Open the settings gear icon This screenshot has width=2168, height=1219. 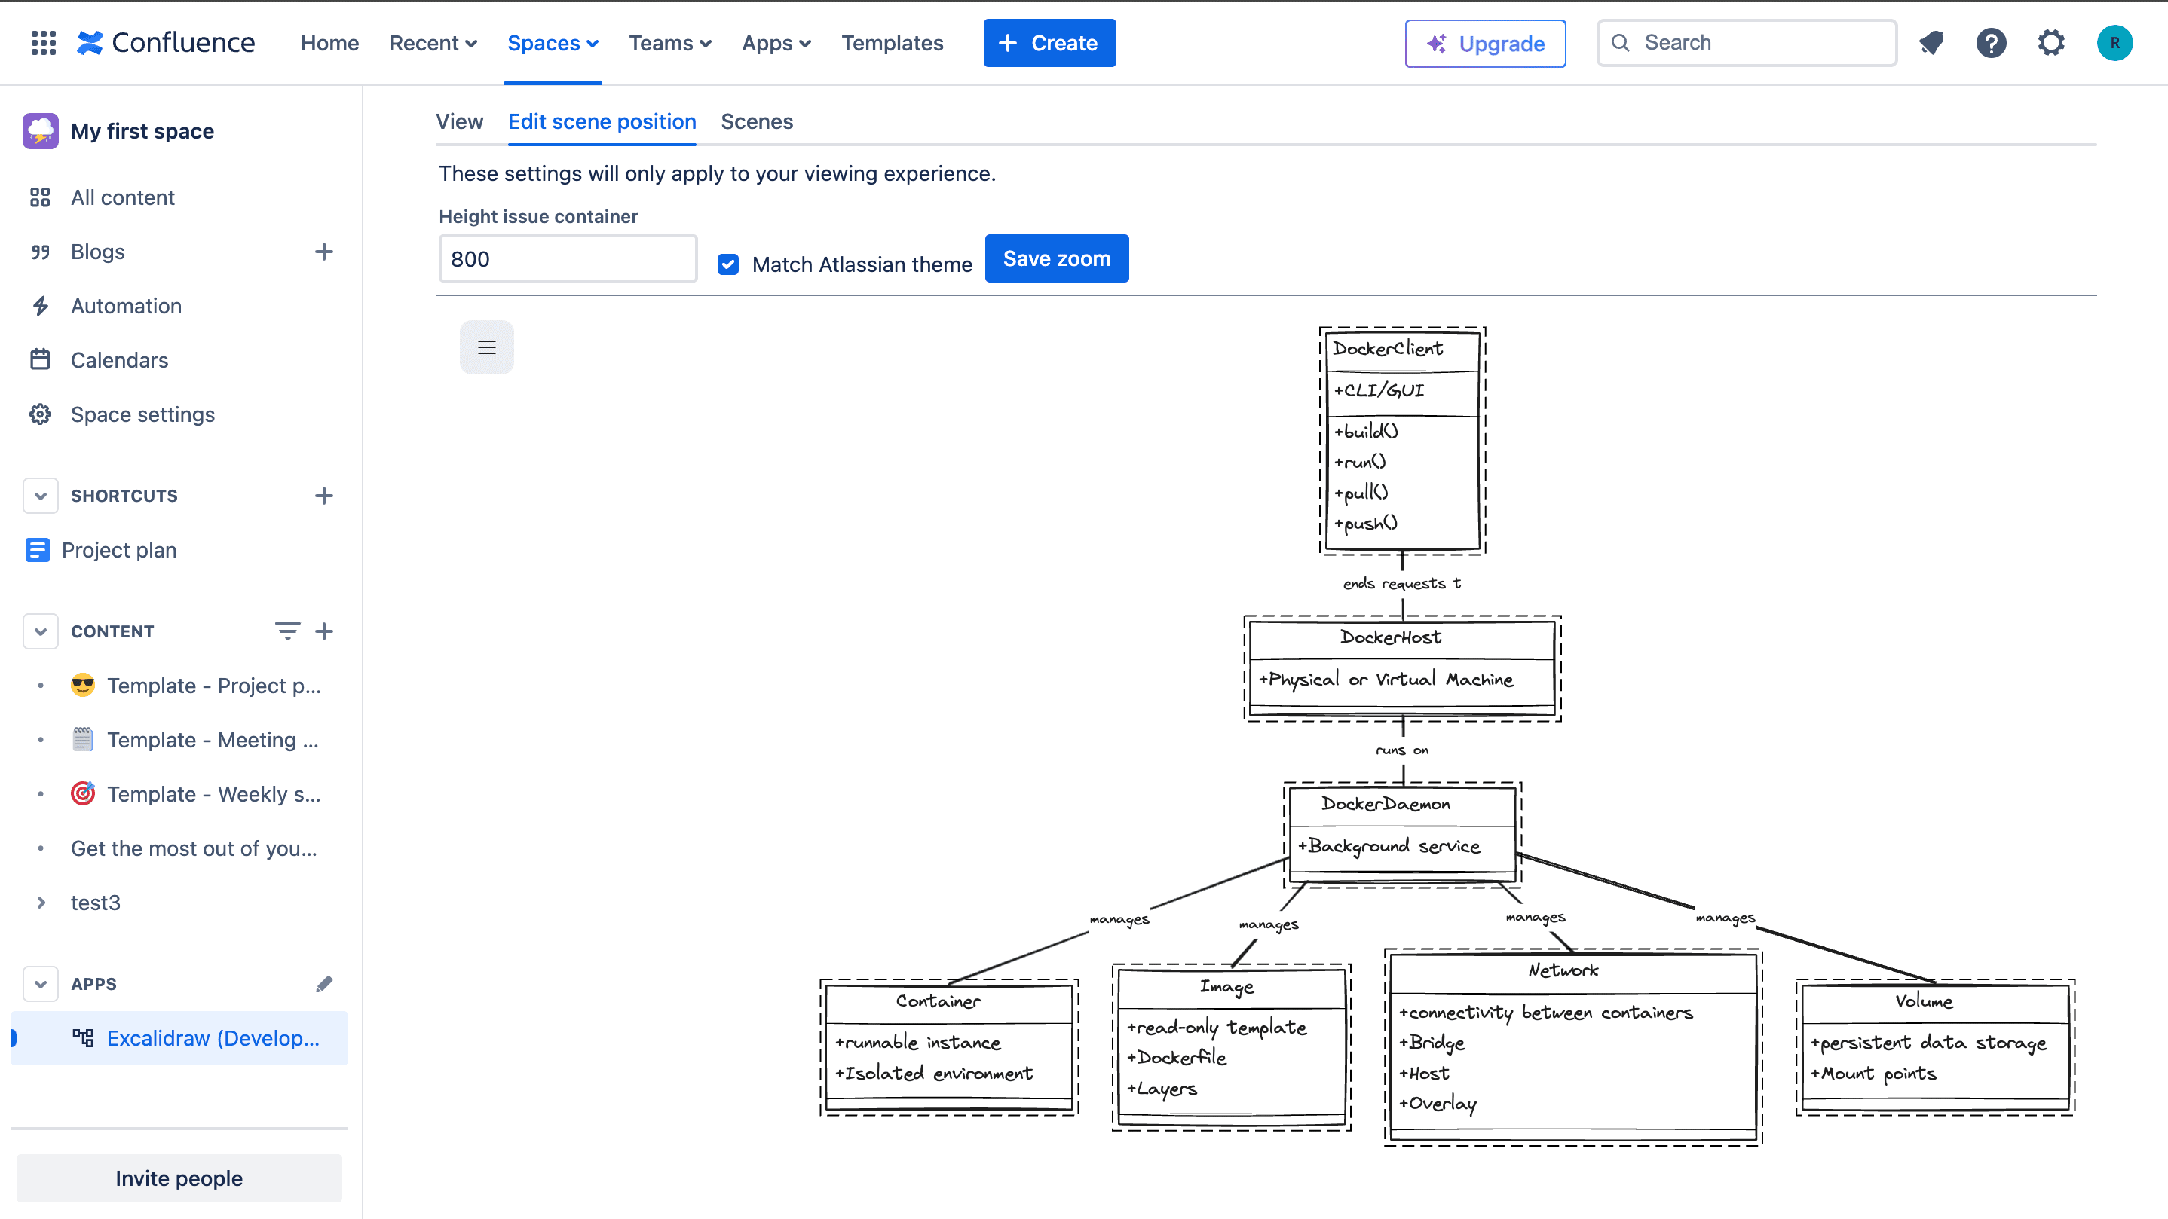2051,43
